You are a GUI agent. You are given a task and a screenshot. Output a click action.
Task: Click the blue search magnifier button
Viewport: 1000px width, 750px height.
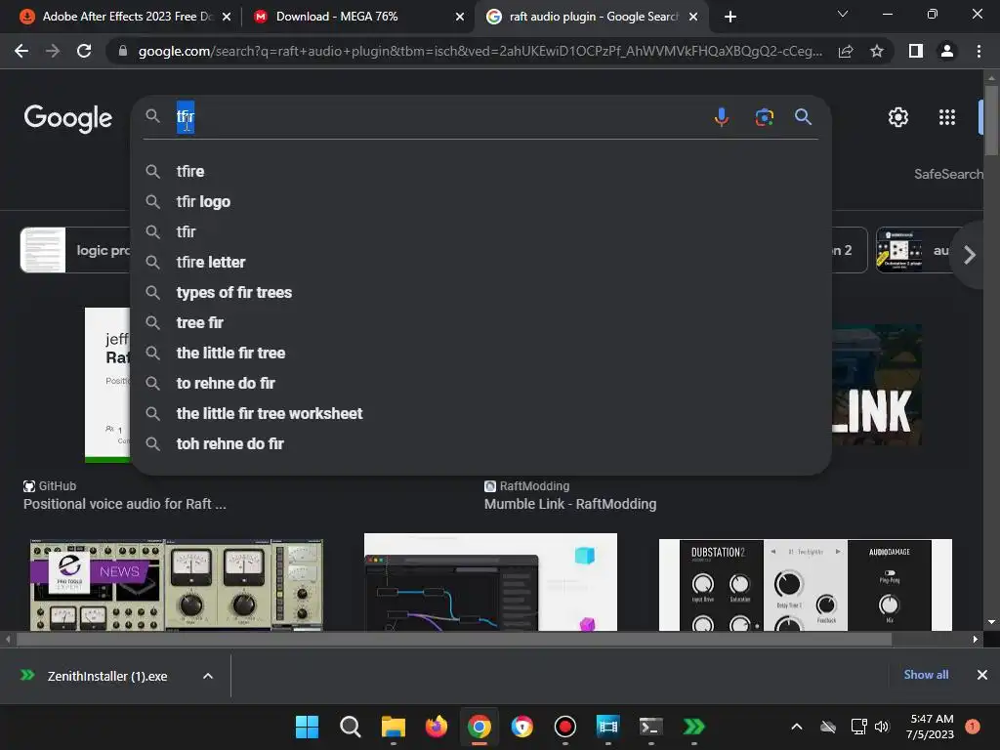tap(803, 117)
